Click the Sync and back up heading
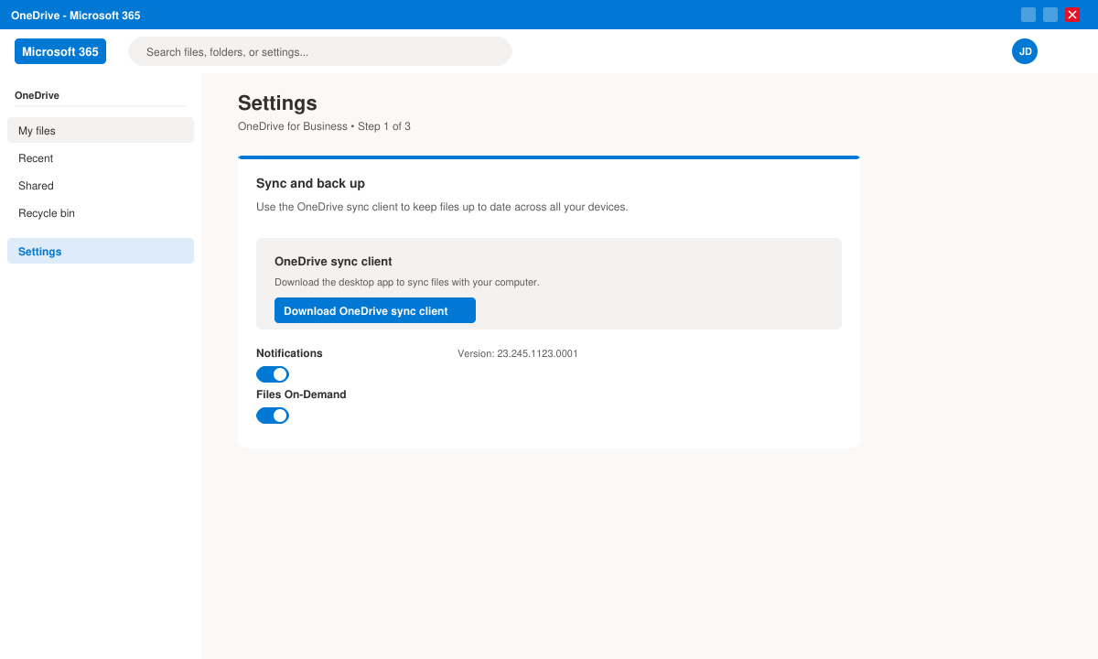Image resolution: width=1098 pixels, height=659 pixels. 310,183
